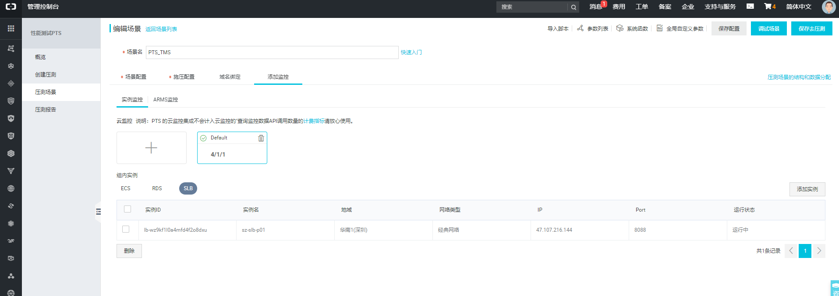Click page number 1
Screen dimensions: 839x296
(x=805, y=251)
